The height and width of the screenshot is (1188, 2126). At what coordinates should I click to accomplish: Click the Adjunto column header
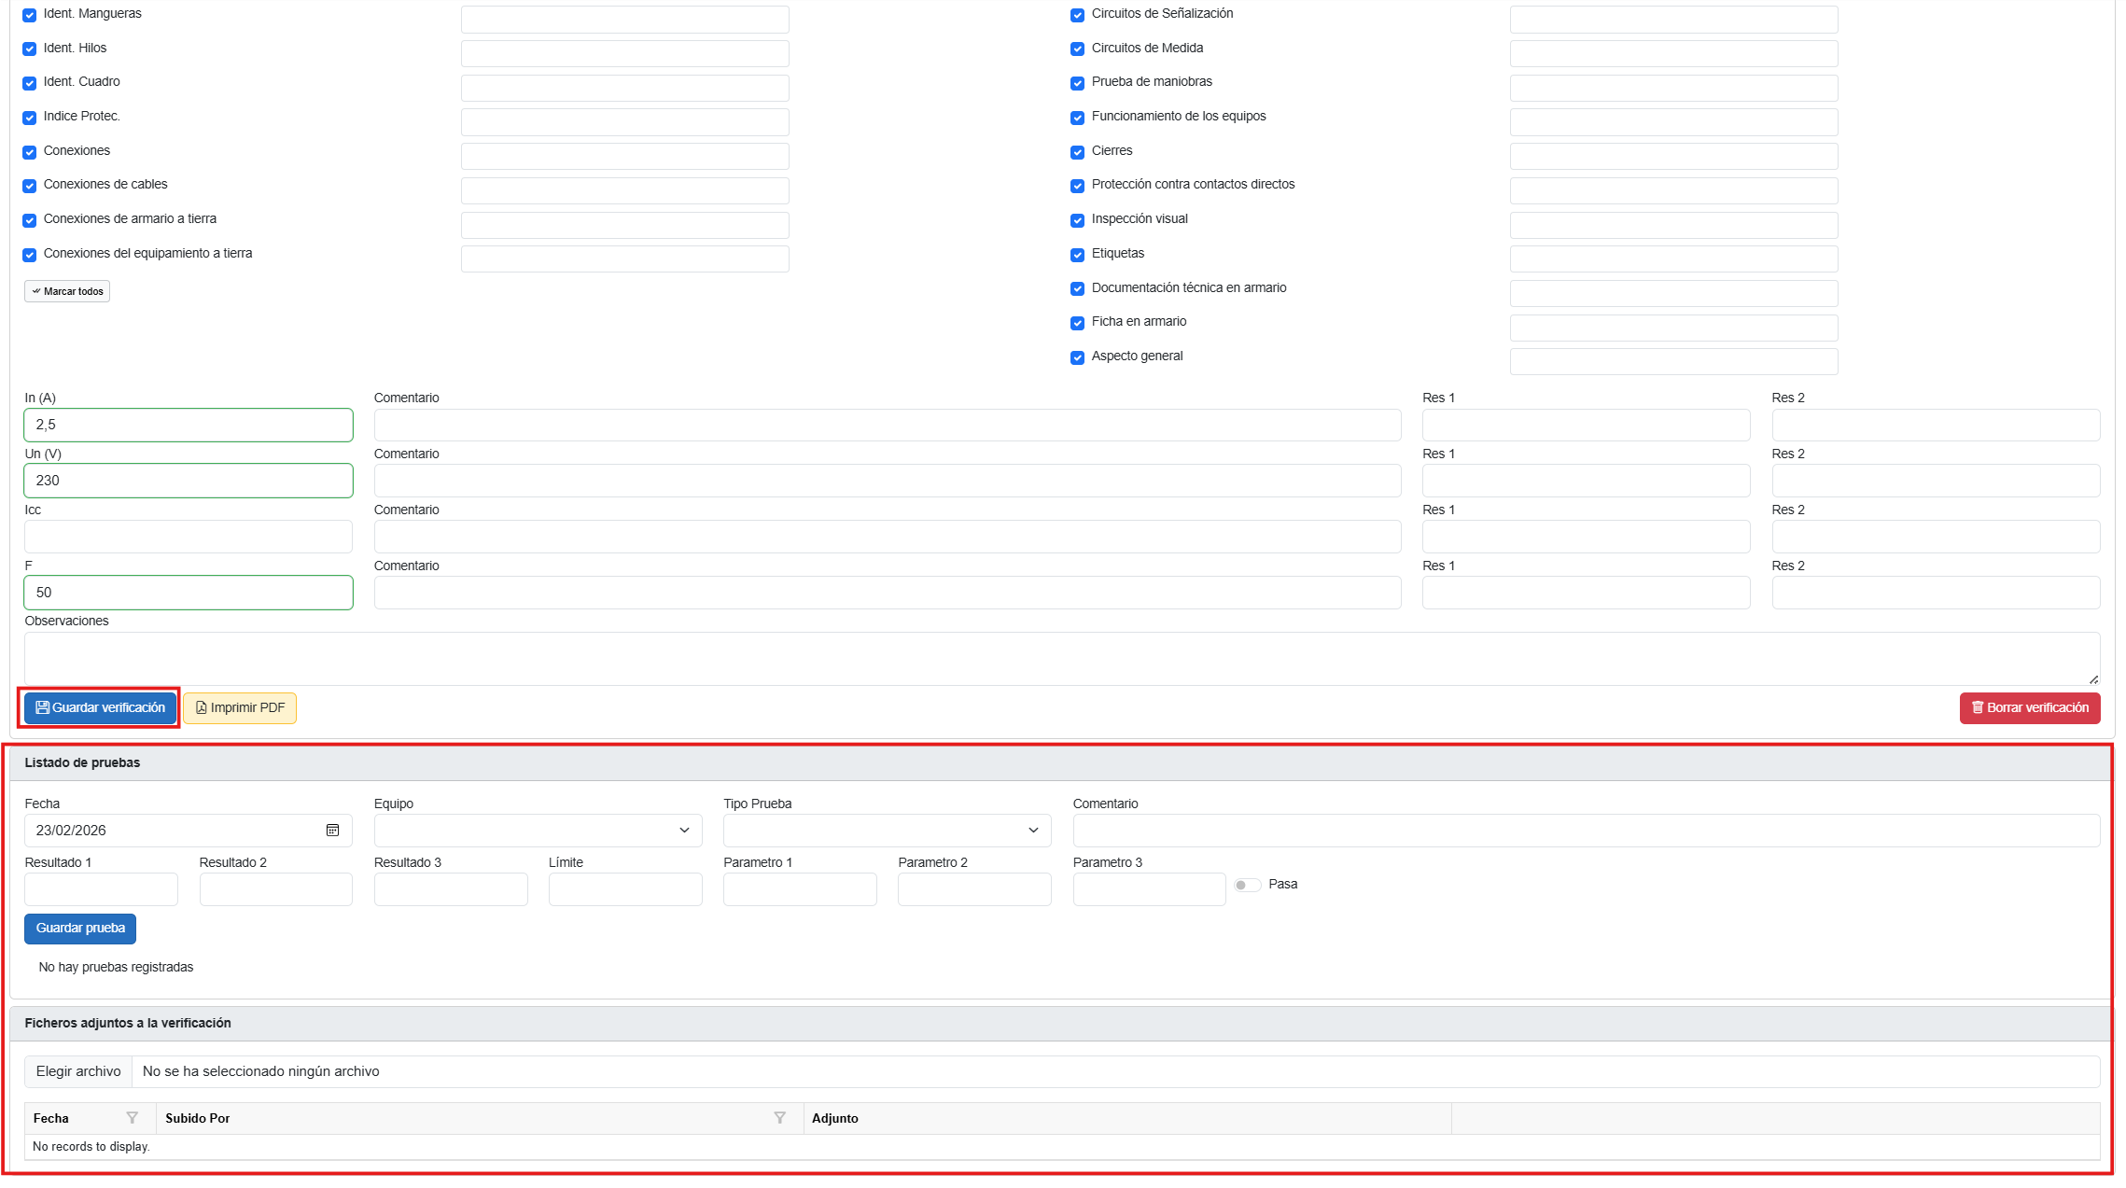click(x=835, y=1118)
